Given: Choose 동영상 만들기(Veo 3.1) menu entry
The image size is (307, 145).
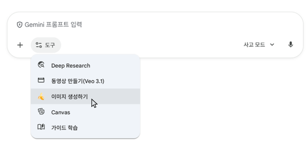Looking at the screenshot, I should point(78,81).
